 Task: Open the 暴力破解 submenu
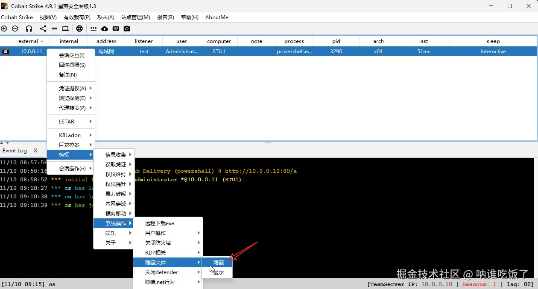click(114, 194)
